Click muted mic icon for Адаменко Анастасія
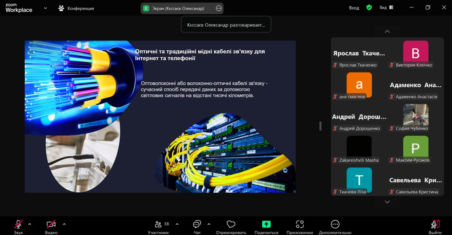 [x=392, y=97]
